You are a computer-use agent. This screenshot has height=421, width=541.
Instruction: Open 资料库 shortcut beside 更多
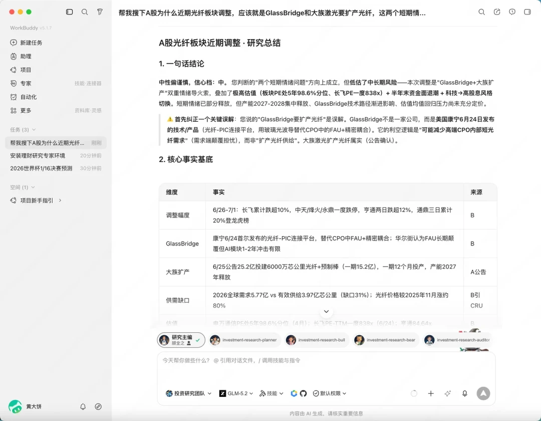pyautogui.click(x=82, y=110)
